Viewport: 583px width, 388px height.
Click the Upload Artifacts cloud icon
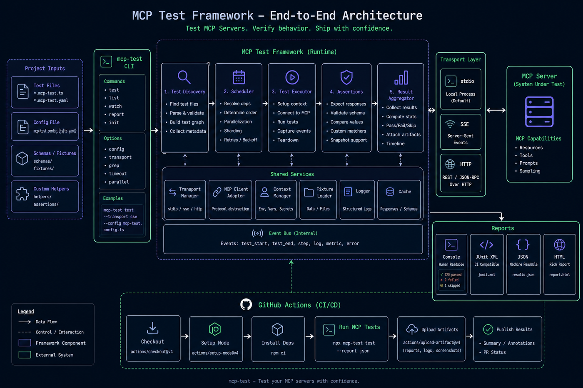[x=412, y=329]
